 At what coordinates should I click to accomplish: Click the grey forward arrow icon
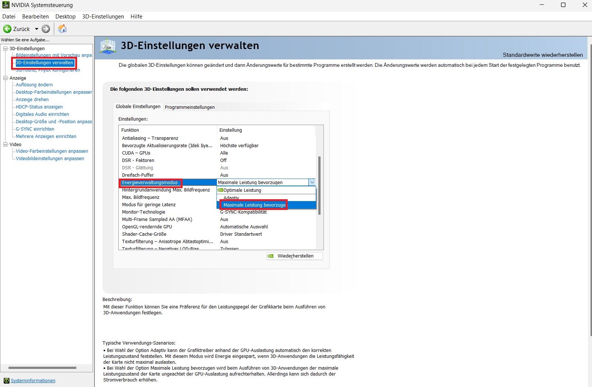pos(46,29)
